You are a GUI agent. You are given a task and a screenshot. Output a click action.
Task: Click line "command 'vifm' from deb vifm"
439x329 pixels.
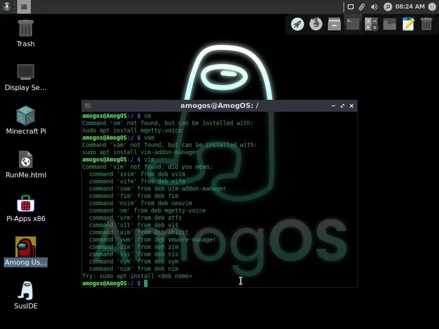137,181
